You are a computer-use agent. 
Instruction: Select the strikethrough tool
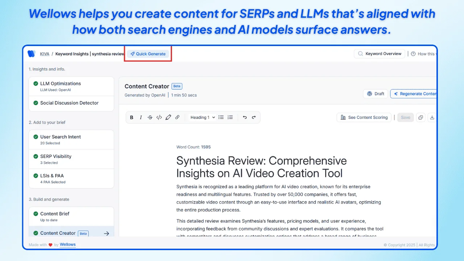click(150, 117)
